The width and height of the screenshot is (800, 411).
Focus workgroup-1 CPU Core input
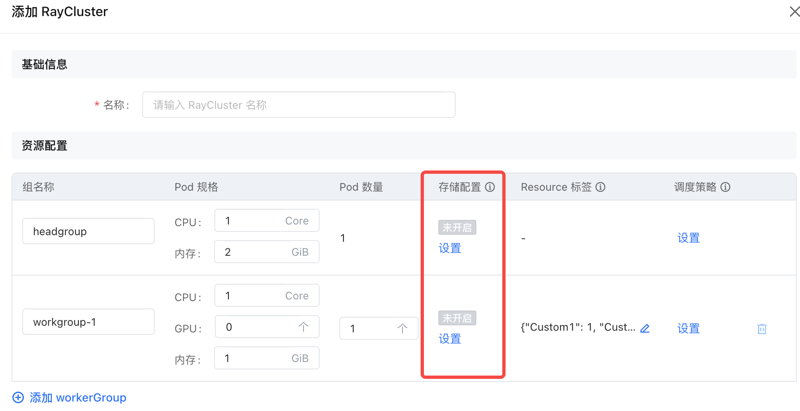[267, 295]
